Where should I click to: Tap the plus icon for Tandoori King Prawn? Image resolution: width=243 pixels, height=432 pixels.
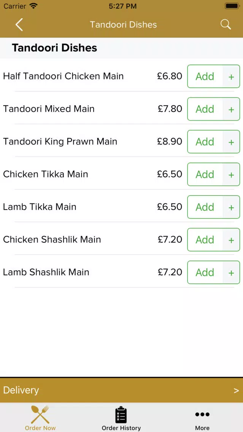coord(231,141)
